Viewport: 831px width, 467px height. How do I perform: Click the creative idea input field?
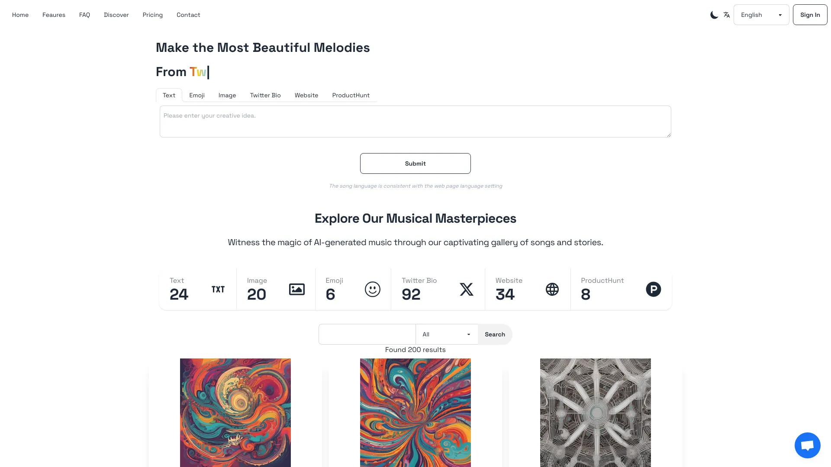pos(415,122)
